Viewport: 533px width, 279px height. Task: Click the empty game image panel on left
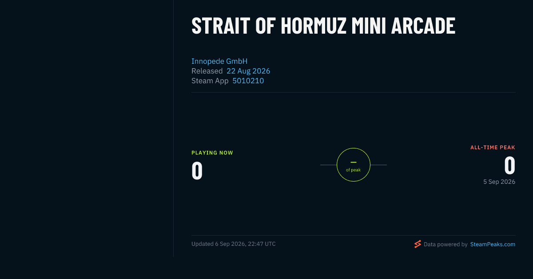click(x=87, y=128)
